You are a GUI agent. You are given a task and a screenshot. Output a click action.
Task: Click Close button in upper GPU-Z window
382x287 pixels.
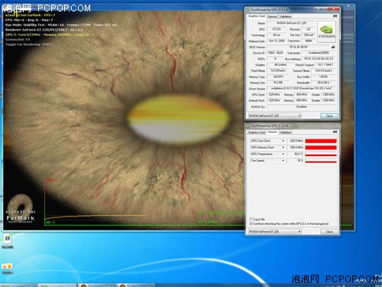tap(329, 116)
